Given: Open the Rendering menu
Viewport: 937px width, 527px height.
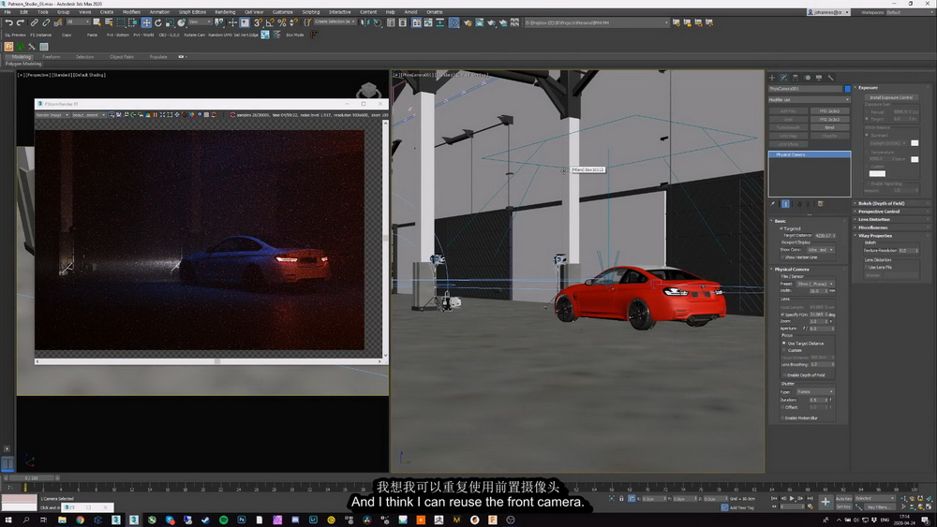Looking at the screenshot, I should point(225,12).
